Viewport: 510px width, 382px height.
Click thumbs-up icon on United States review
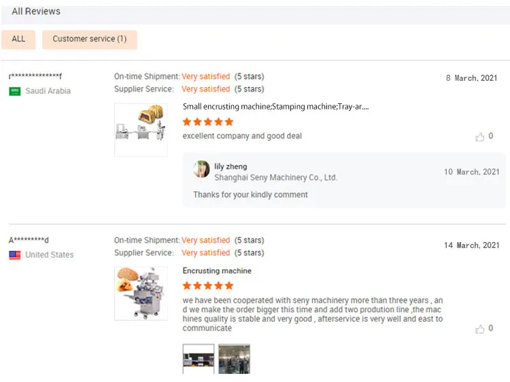click(x=480, y=329)
